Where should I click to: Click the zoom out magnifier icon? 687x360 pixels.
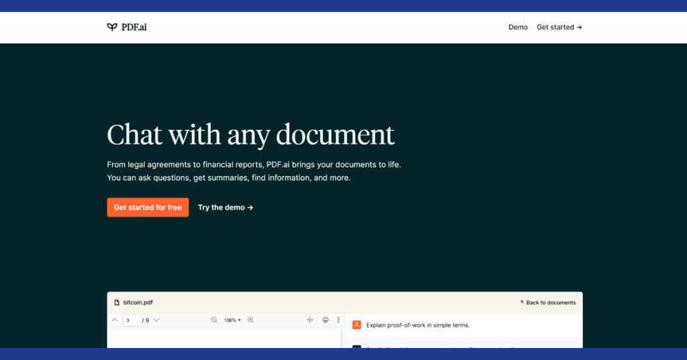pyautogui.click(x=214, y=321)
